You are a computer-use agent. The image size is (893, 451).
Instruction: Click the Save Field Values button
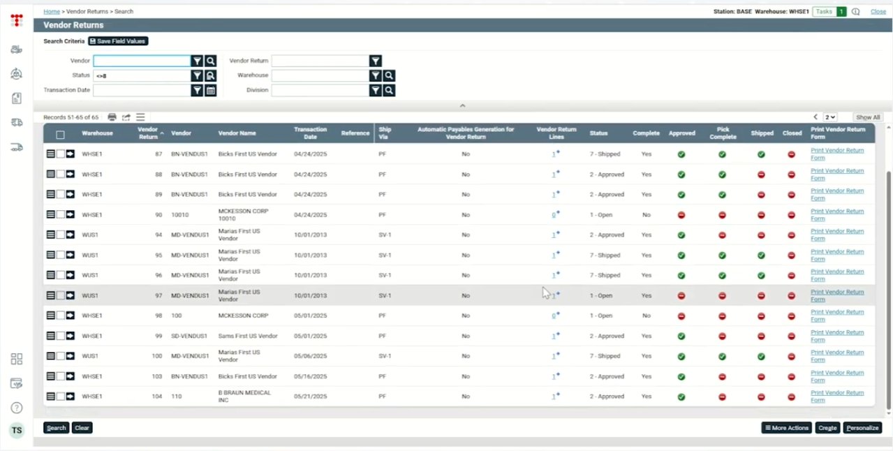[x=118, y=41]
